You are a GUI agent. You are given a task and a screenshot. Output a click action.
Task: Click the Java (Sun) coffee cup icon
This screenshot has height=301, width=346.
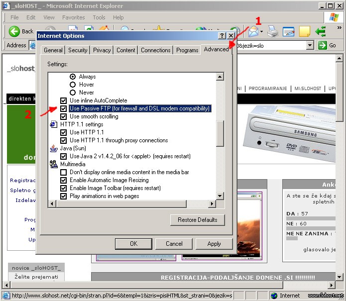coord(53,148)
